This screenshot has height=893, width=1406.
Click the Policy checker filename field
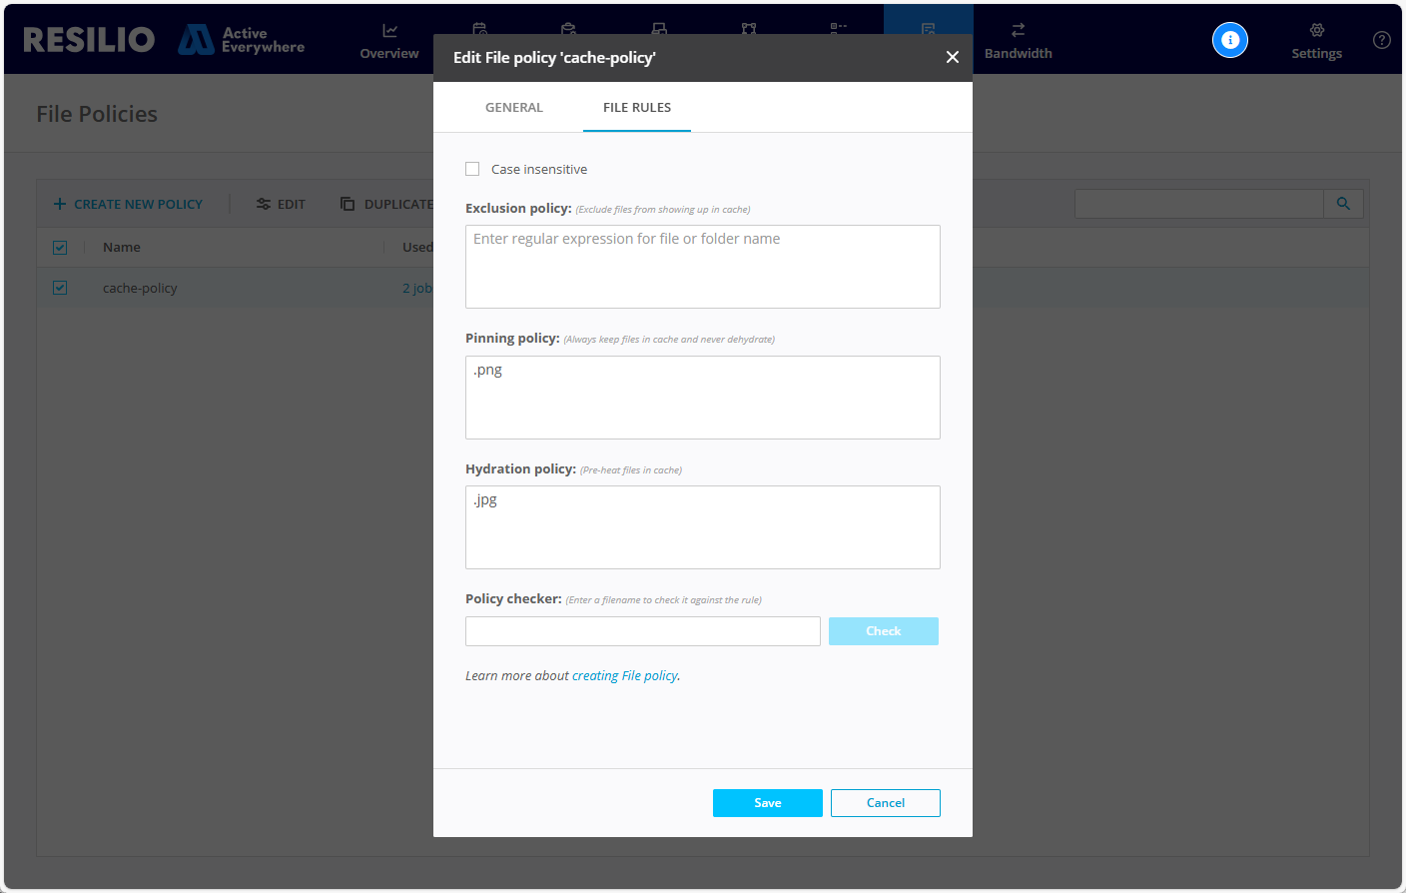(642, 631)
